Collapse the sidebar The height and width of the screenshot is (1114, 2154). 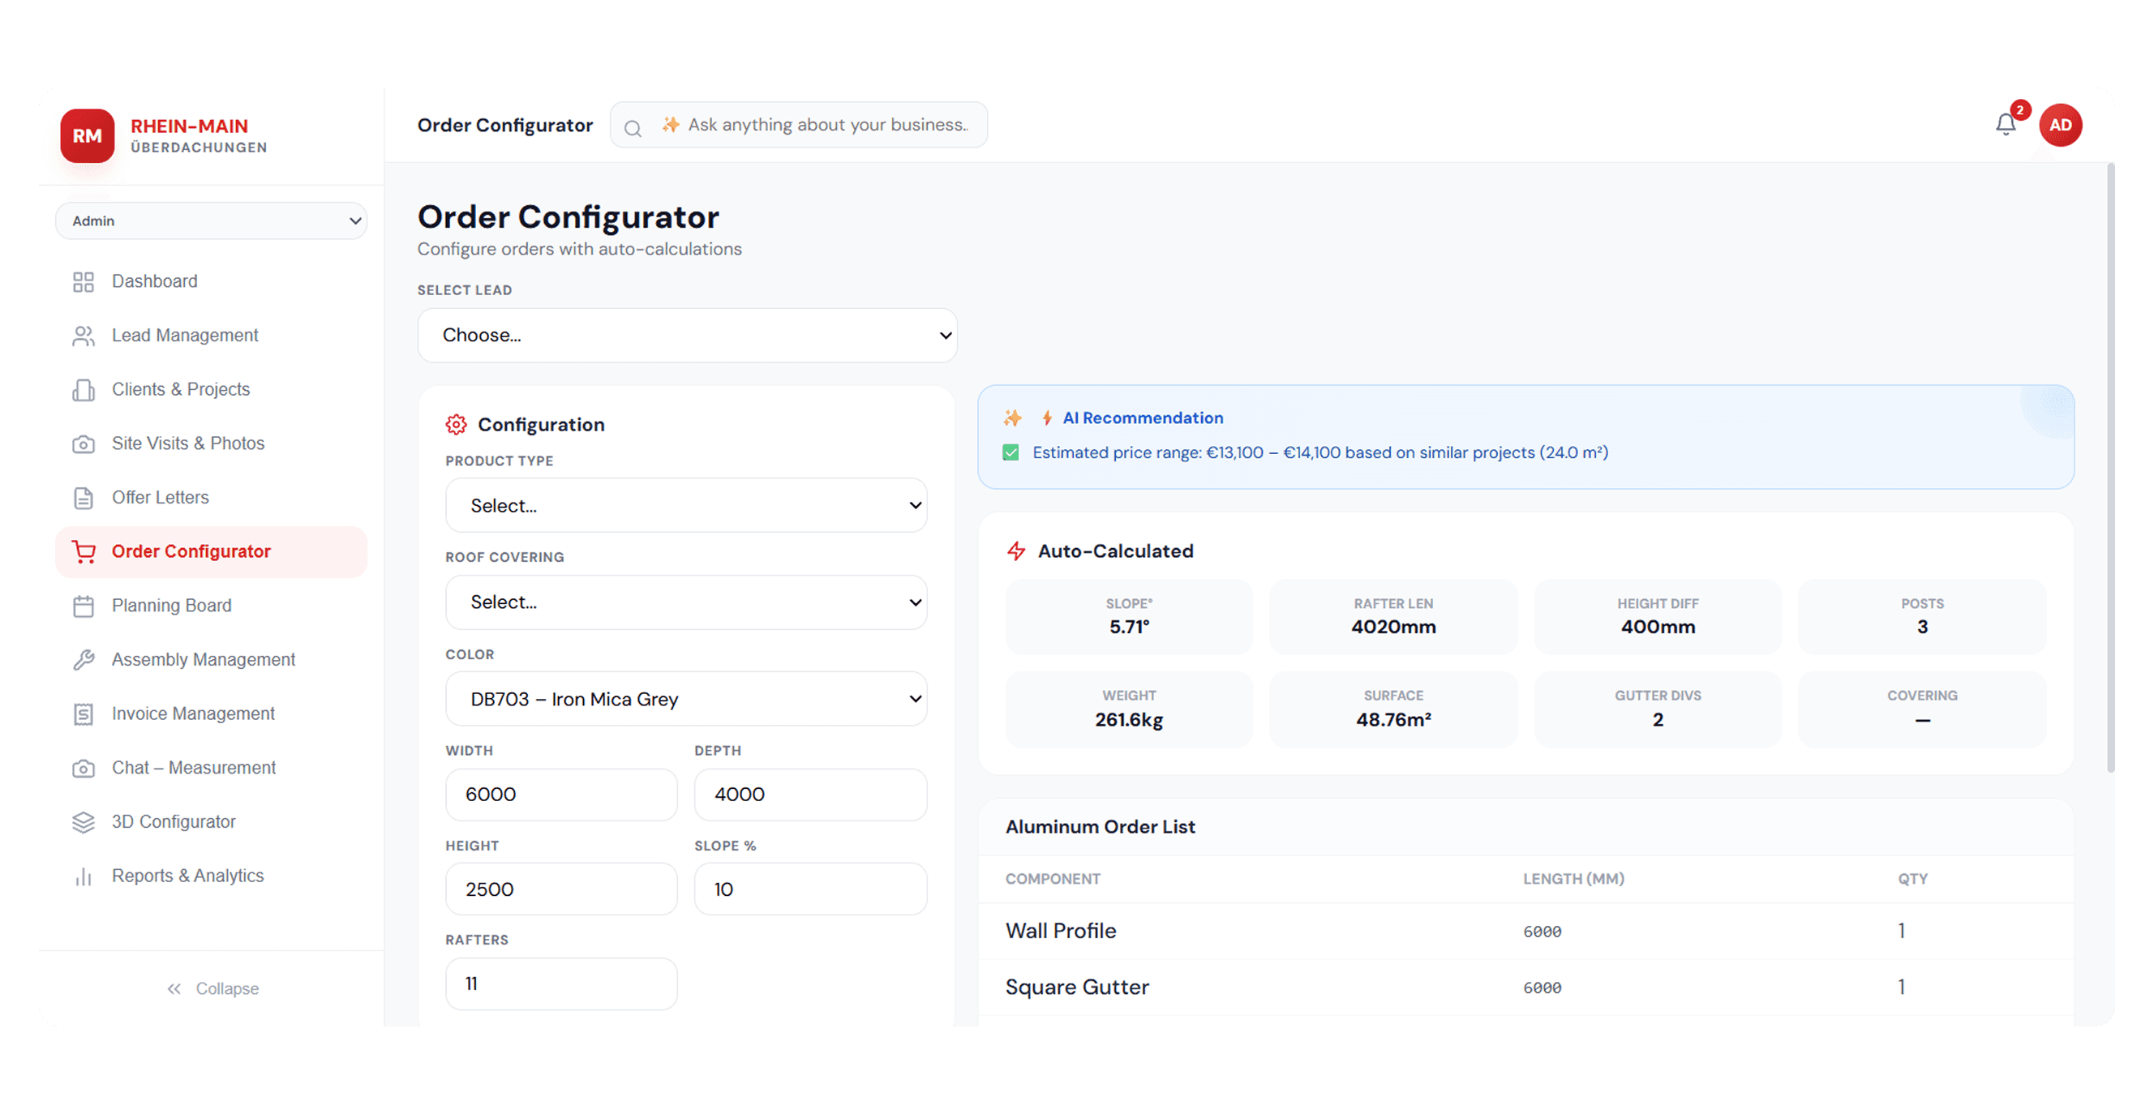click(x=212, y=988)
